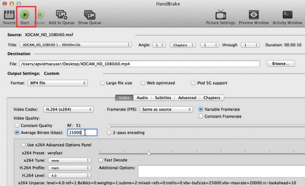The width and height of the screenshot is (305, 186).
Task: Click the Source file name XDCAM_HD_1080i60.mxf
Action: tap(49, 35)
